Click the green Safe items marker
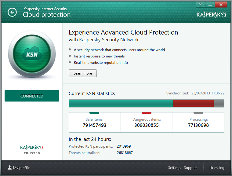The width and height of the screenshot is (232, 176). tap(94, 113)
